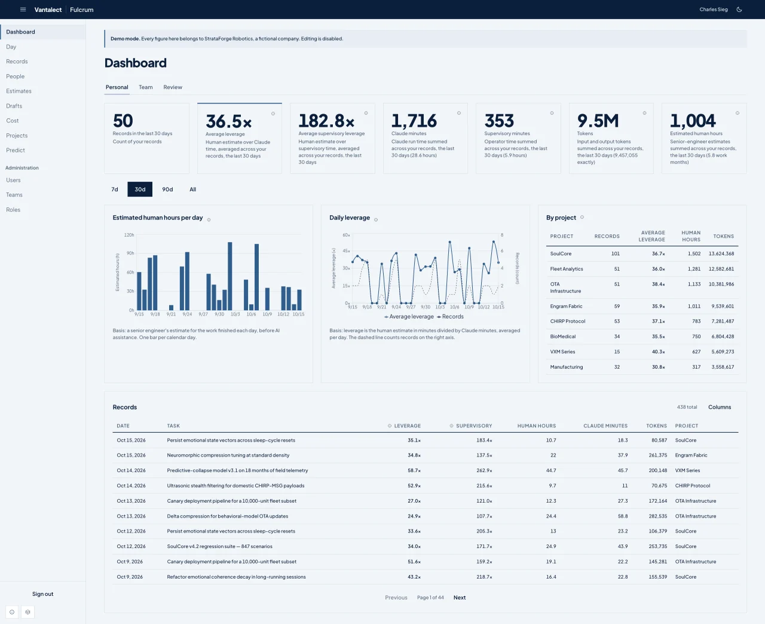This screenshot has height=624, width=765.
Task: Click info icon on Claude minutes card
Action: coord(459,113)
